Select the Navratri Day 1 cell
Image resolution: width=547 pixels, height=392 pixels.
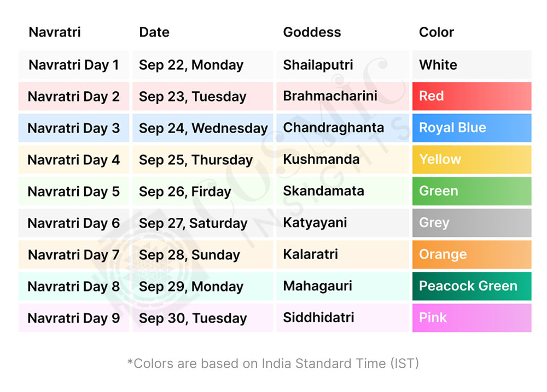click(74, 65)
